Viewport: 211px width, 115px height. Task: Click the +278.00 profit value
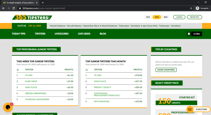[x=138, y=75]
